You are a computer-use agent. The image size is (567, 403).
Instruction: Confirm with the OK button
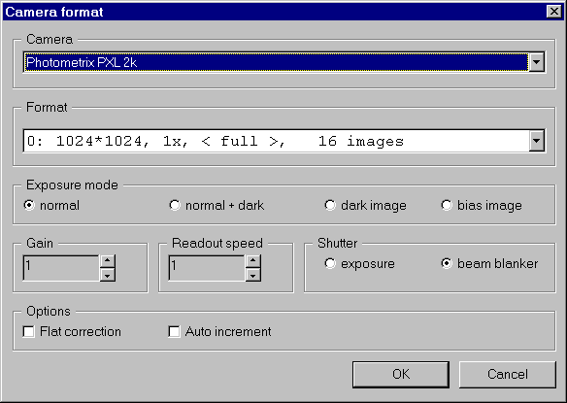401,374
